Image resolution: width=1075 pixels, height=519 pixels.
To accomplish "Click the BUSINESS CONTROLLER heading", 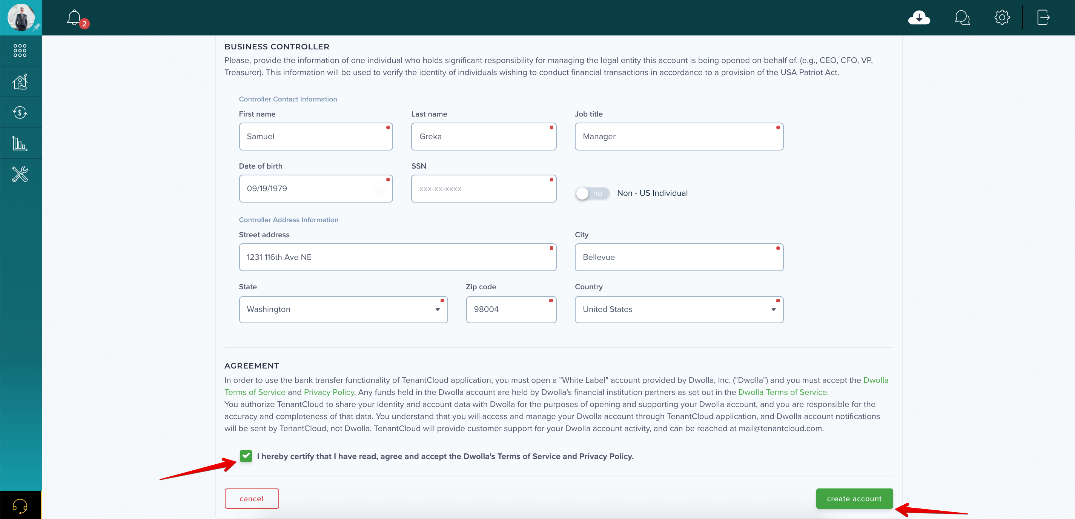I will coord(277,47).
